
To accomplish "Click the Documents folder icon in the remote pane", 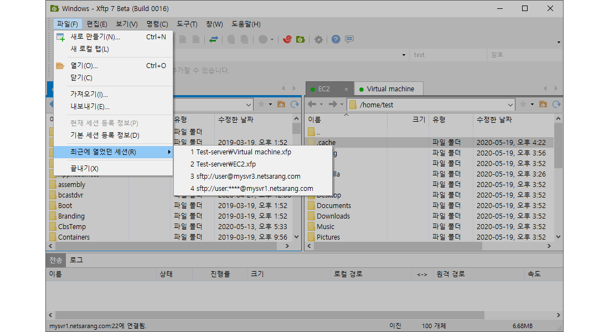I will pyautogui.click(x=312, y=205).
